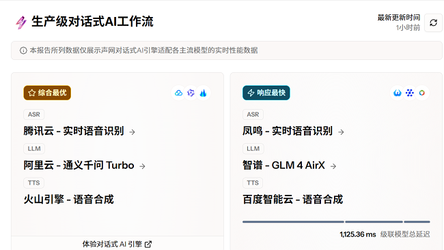Open arrow beside 凤鸣 - 实时语音识别

pos(342,132)
